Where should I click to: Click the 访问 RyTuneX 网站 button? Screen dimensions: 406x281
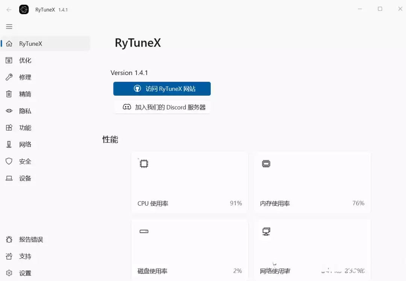[162, 89]
